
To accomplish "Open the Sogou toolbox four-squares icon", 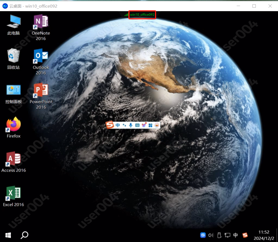I will tap(150, 125).
